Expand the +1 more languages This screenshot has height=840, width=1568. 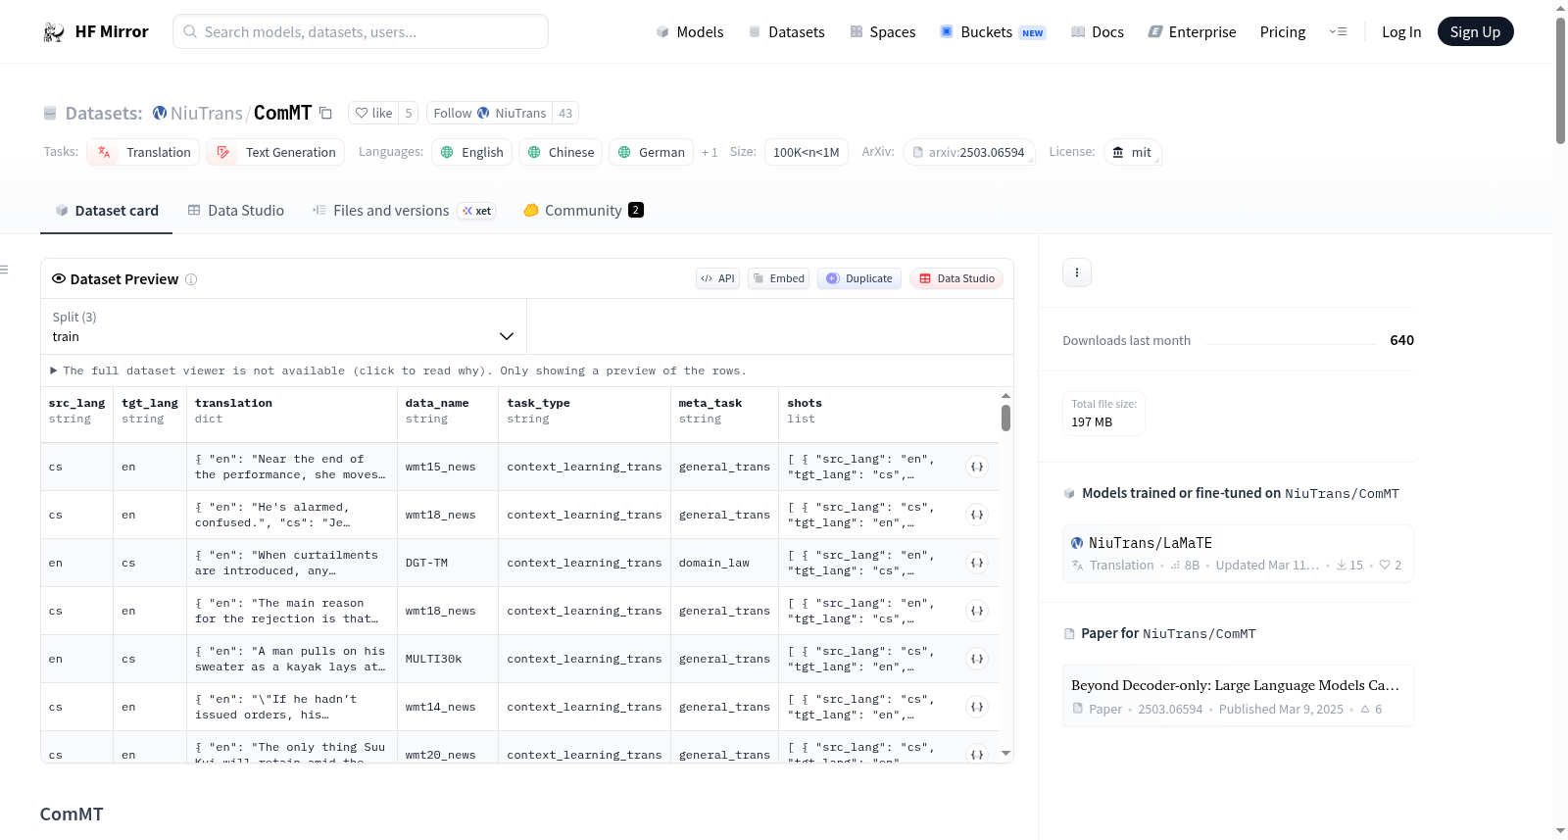click(710, 152)
